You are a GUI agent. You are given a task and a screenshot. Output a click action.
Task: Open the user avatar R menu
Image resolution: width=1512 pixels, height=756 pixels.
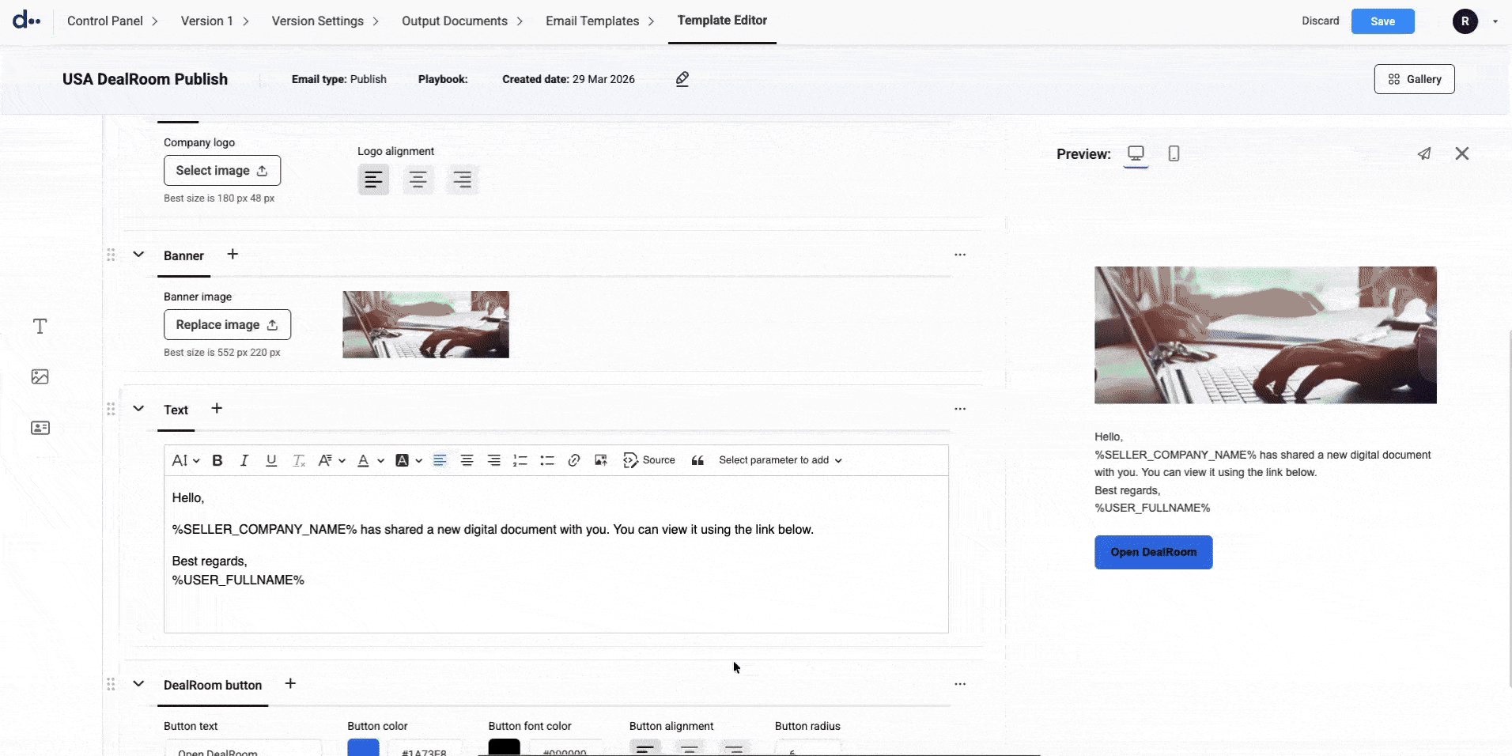(1465, 21)
